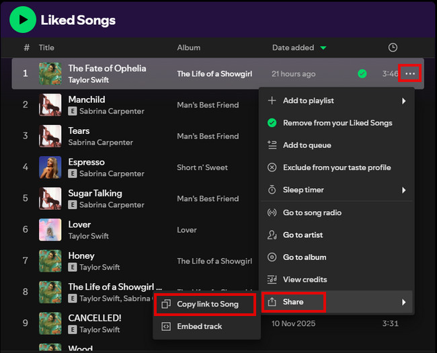The image size is (437, 353).
Task: Select View credits
Action: [x=337, y=280]
